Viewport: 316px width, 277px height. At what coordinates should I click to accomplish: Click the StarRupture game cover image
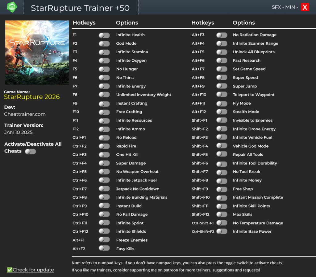[x=37, y=52]
